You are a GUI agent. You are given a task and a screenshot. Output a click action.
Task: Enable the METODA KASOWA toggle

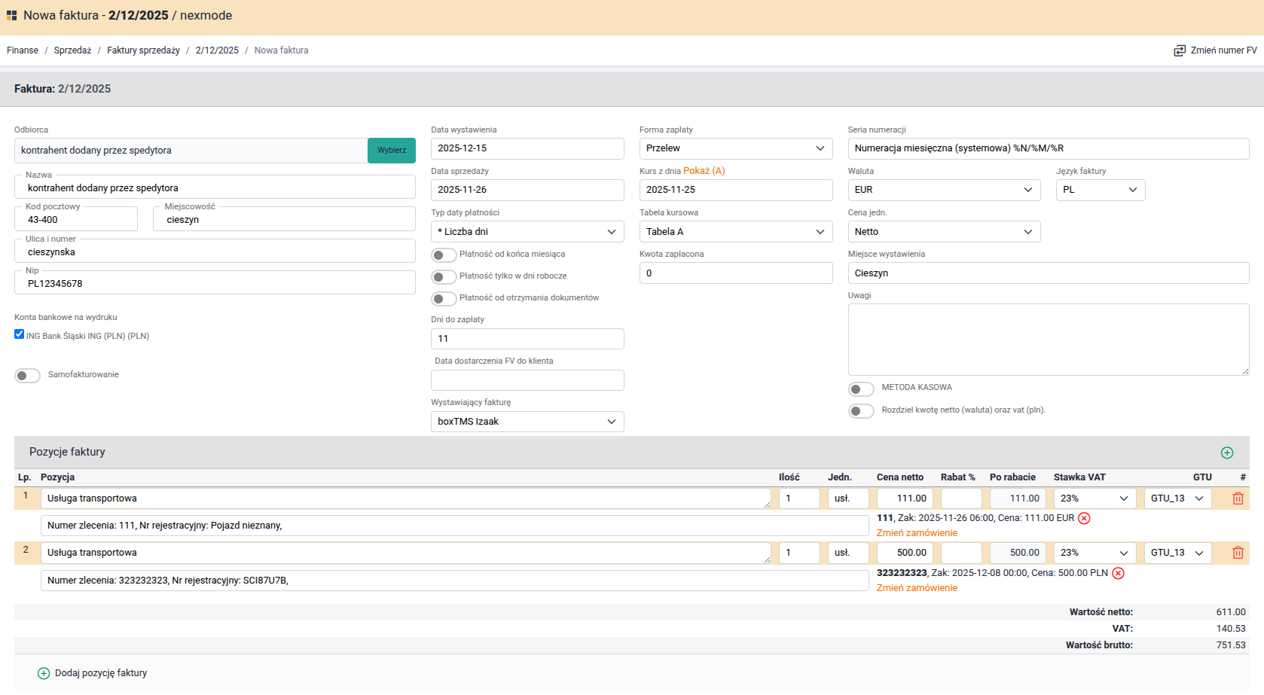(x=860, y=389)
